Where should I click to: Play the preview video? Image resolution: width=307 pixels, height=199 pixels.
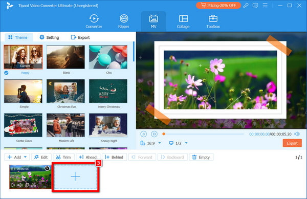[x=143, y=134]
